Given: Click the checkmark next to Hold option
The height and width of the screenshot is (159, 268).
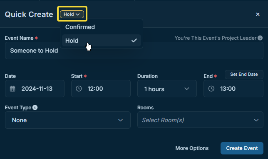Looking at the screenshot, I should pos(134,41).
